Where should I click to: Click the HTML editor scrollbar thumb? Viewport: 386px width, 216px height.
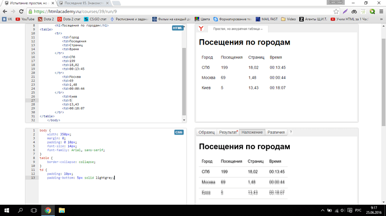coord(184,81)
